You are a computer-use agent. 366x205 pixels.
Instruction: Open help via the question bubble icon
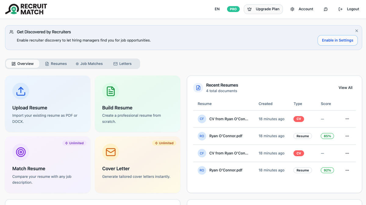[325, 9]
